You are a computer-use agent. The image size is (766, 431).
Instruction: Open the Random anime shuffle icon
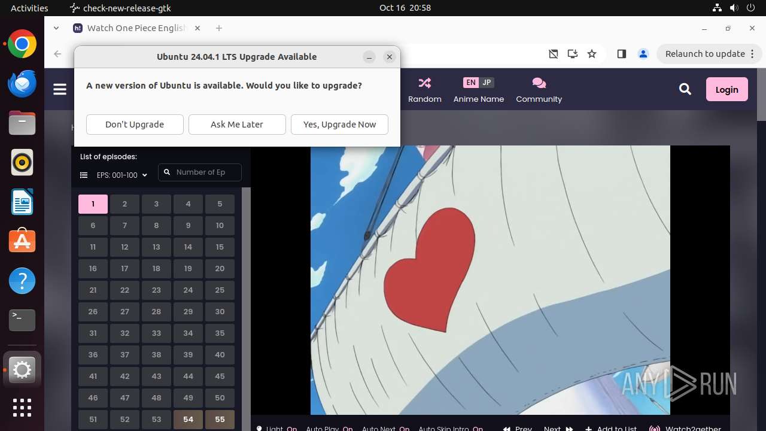click(x=425, y=83)
